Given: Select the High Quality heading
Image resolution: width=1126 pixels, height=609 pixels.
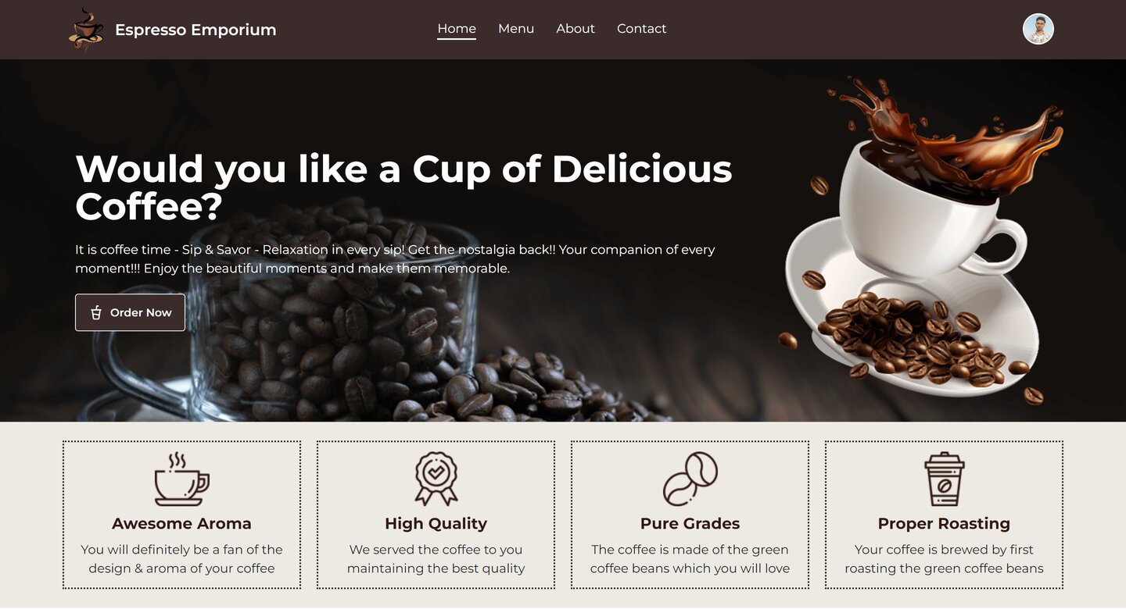Looking at the screenshot, I should point(436,524).
